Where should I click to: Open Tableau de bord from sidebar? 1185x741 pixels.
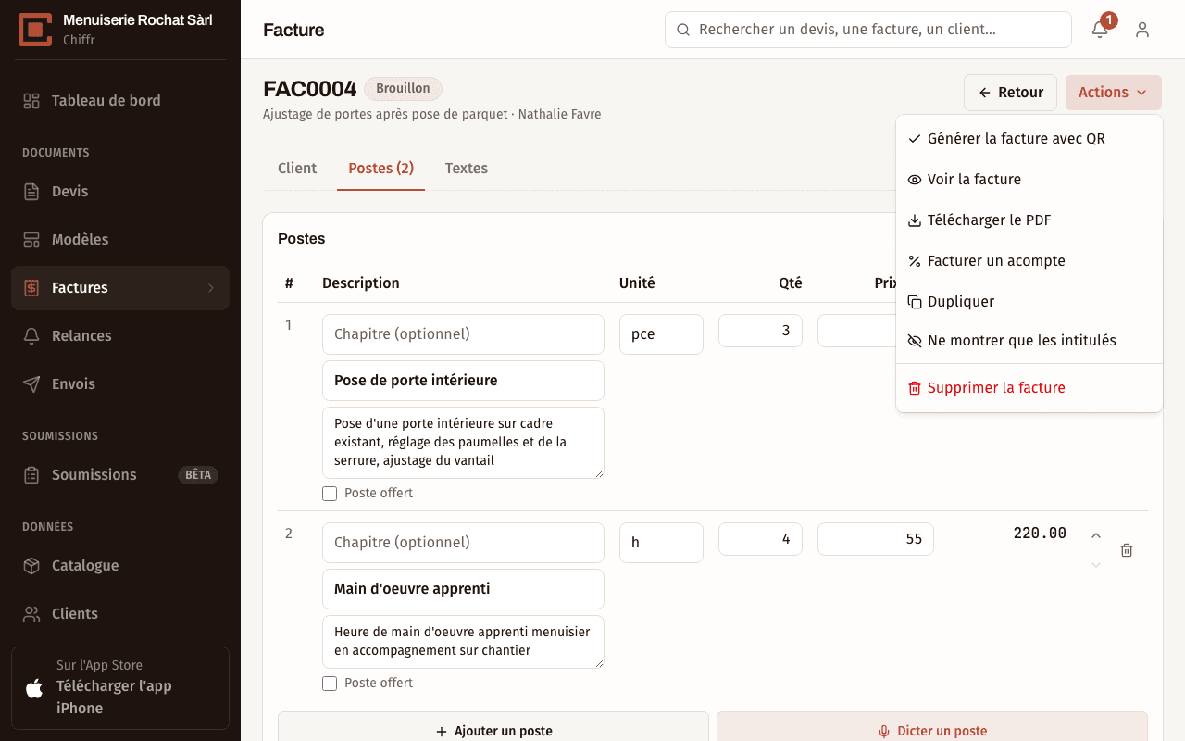tap(120, 100)
